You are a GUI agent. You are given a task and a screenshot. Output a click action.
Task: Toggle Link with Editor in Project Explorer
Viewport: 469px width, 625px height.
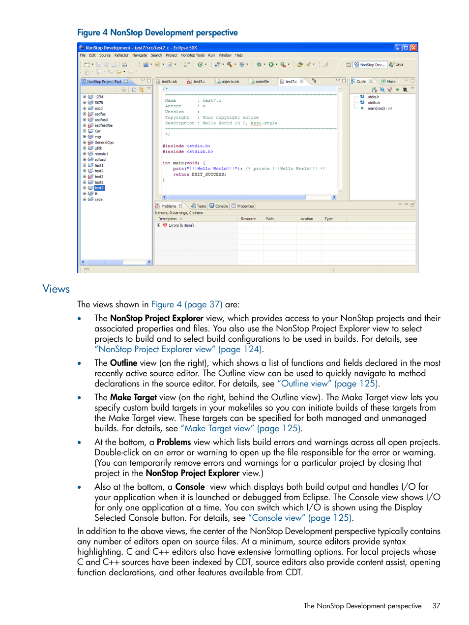(142, 89)
